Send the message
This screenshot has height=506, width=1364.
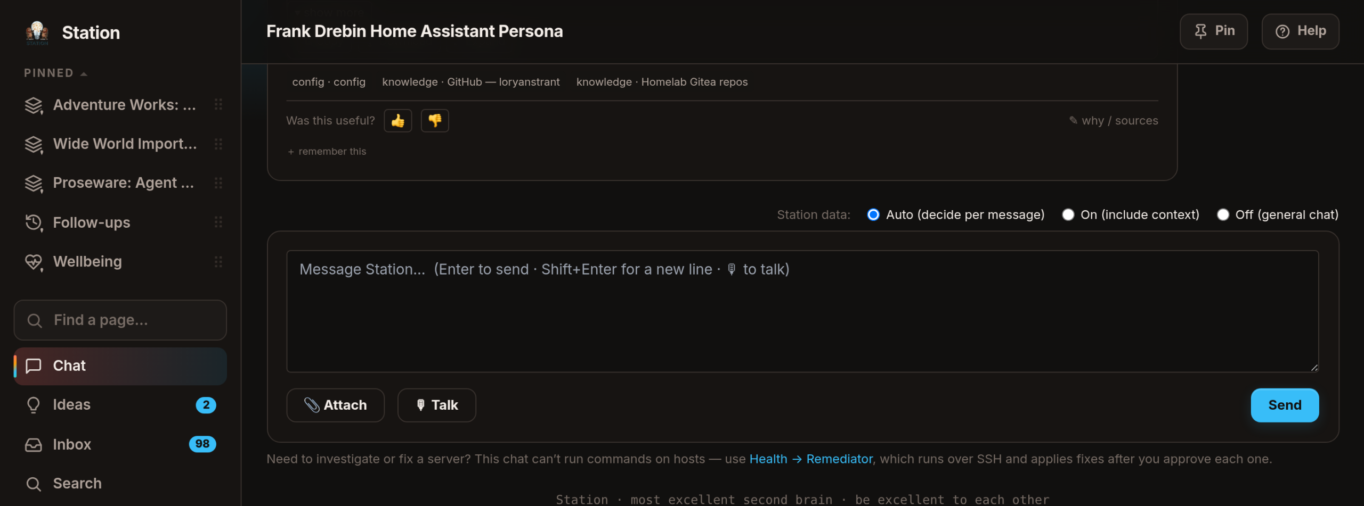click(x=1285, y=405)
